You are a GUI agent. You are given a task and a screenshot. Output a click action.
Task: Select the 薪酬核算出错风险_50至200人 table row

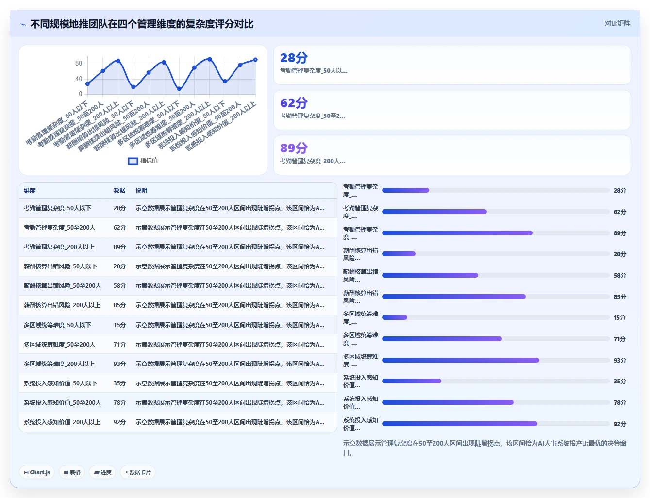pos(178,286)
